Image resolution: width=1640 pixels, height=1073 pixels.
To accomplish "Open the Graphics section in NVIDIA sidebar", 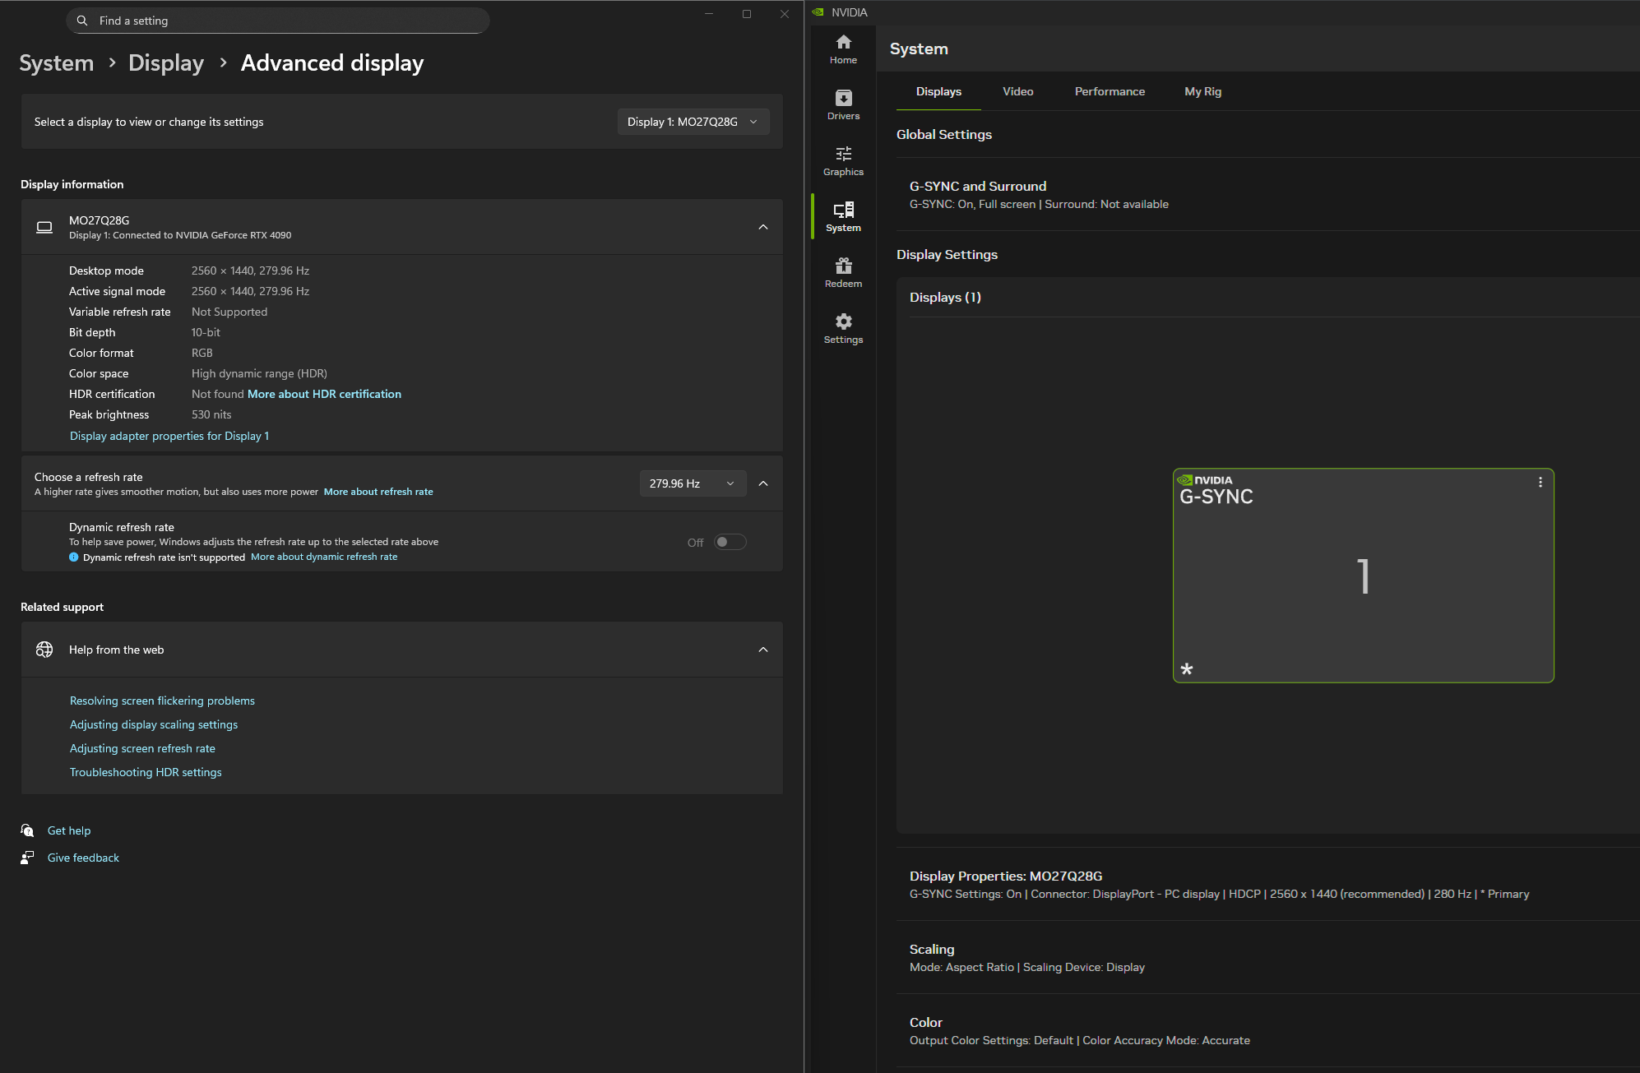I will pyautogui.click(x=843, y=161).
